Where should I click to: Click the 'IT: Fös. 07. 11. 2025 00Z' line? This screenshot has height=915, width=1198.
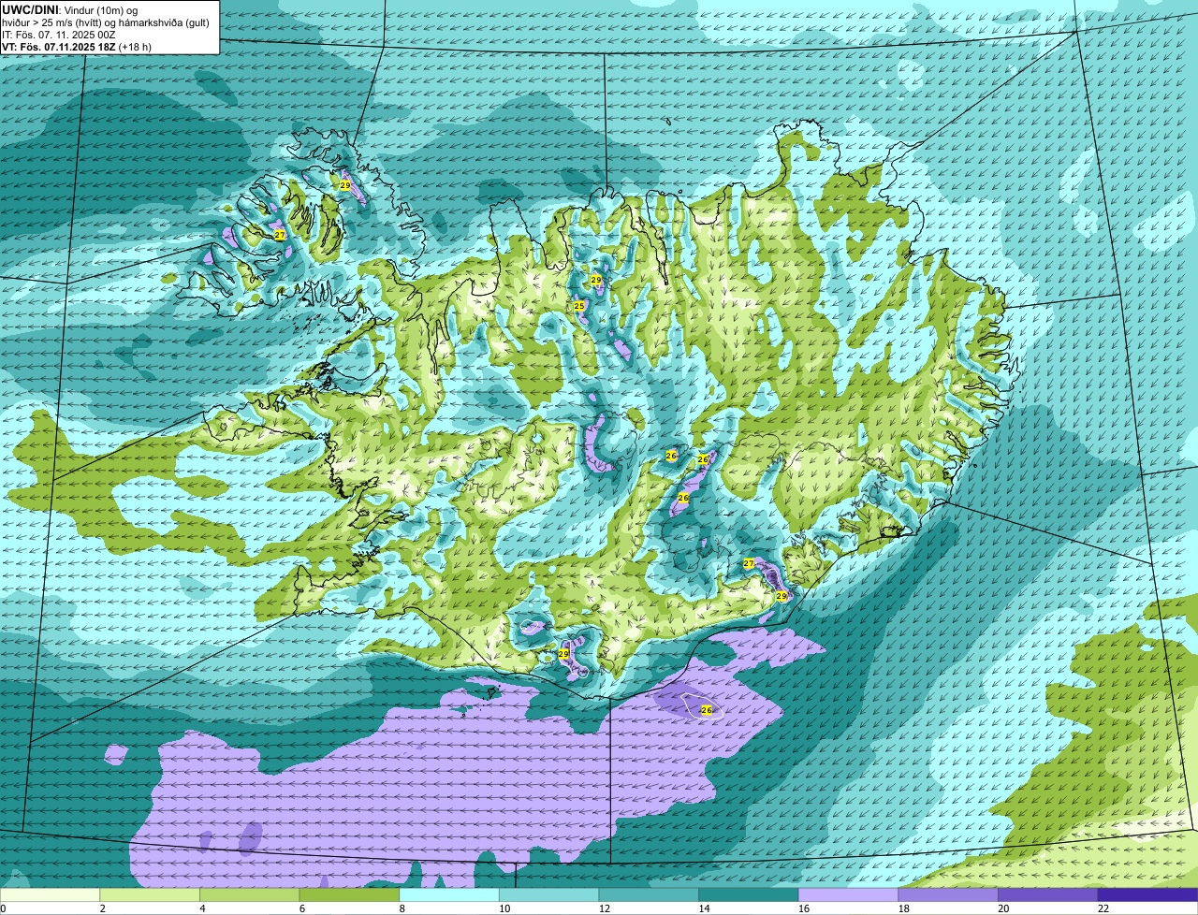point(59,35)
